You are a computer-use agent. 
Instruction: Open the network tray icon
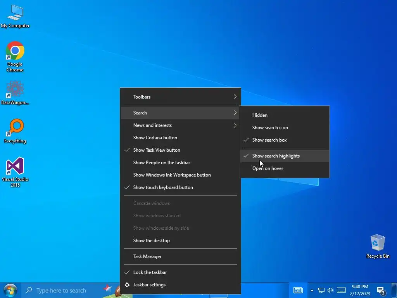321,290
